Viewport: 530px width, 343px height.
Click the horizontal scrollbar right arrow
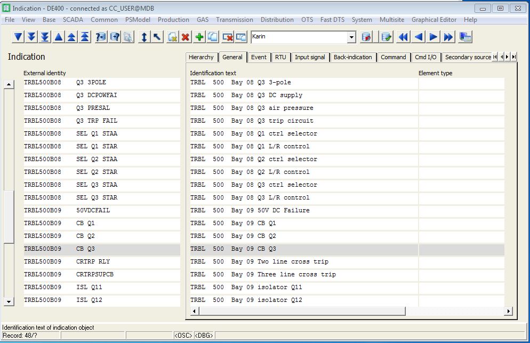pyautogui.click(x=508, y=311)
